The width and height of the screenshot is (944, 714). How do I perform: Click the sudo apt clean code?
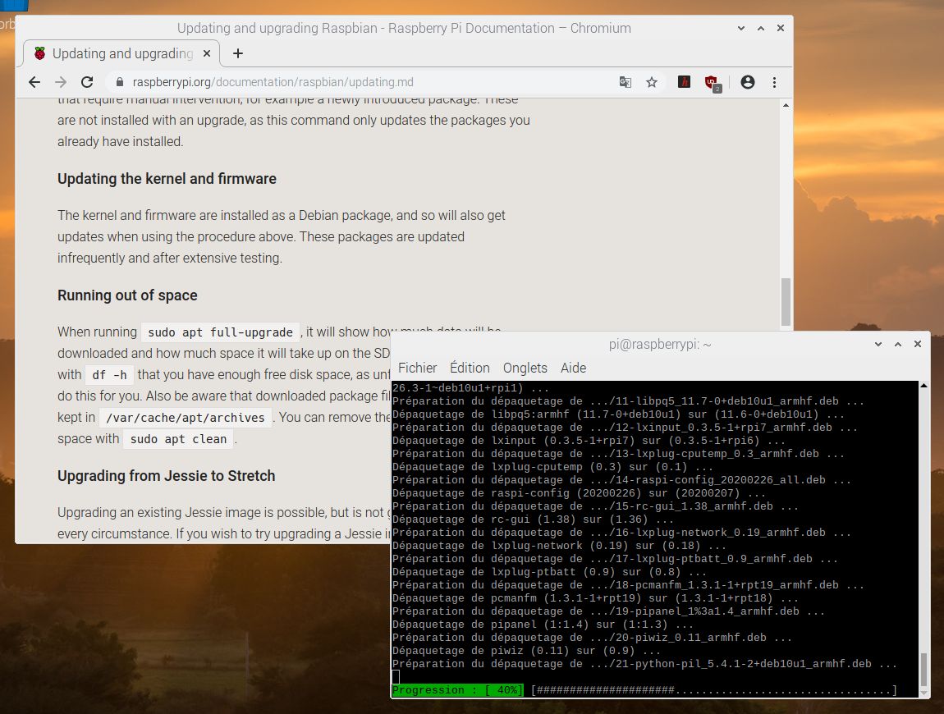(x=178, y=439)
